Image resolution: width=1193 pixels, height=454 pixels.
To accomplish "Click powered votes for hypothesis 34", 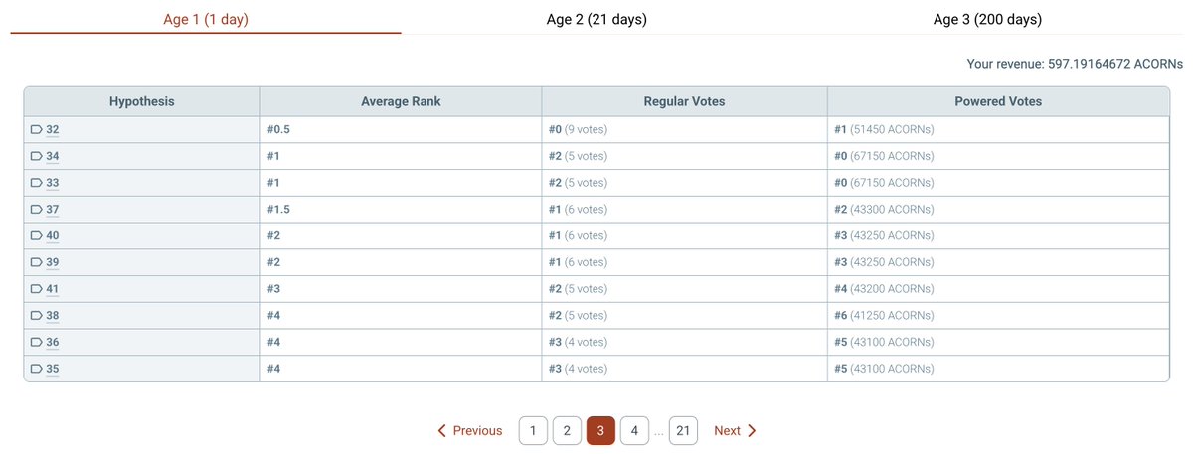I will tap(998, 156).
